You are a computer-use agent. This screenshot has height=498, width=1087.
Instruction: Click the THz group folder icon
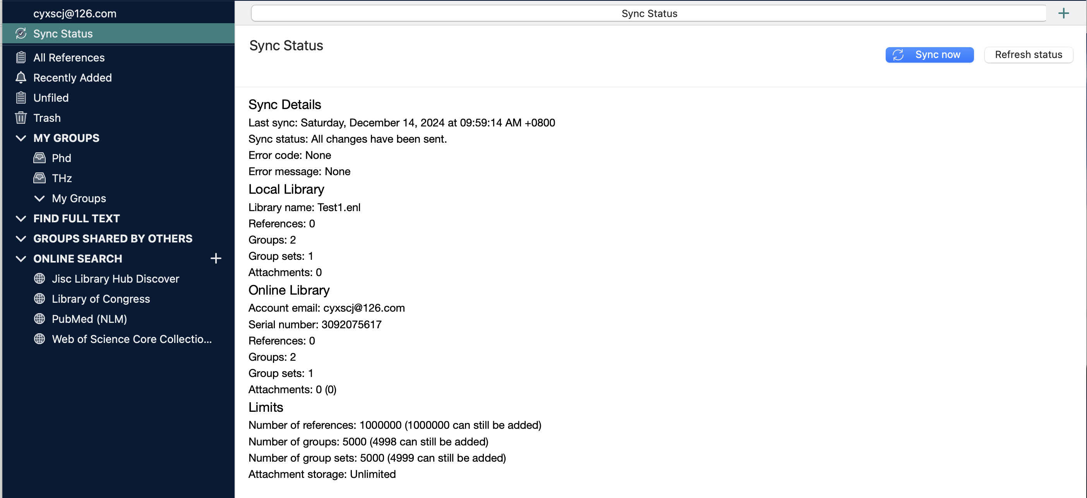(x=39, y=178)
